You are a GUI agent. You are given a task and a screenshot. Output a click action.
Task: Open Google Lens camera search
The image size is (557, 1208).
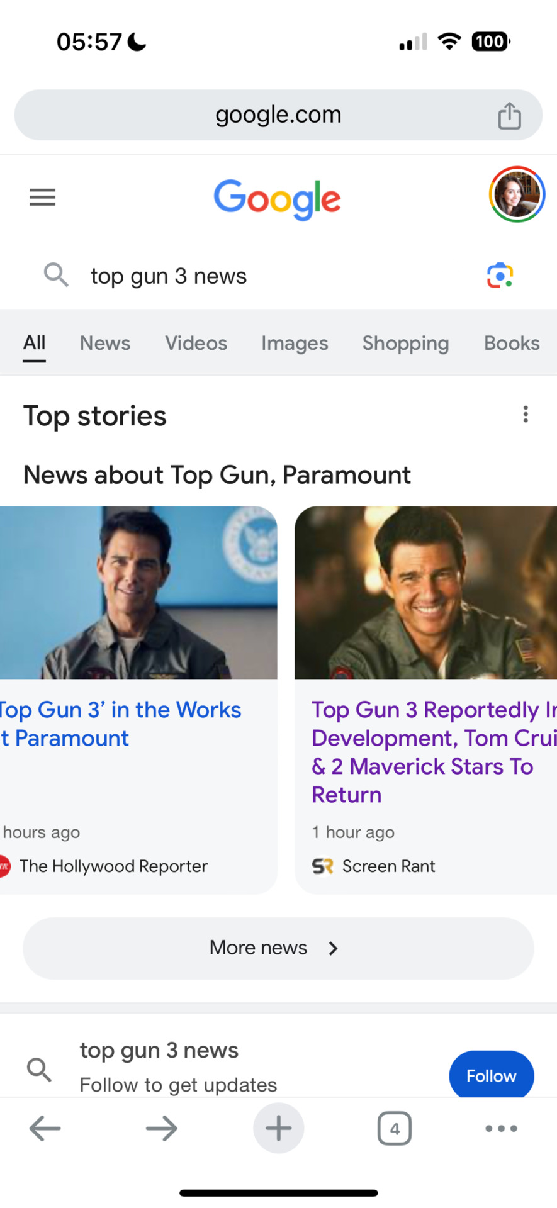[500, 275]
